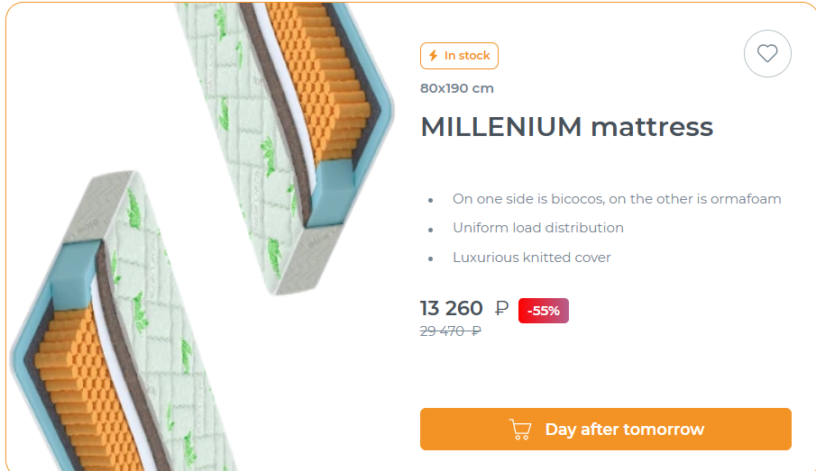The width and height of the screenshot is (816, 471).
Task: Click the Luxurious knitted cover feature
Action: (x=532, y=258)
